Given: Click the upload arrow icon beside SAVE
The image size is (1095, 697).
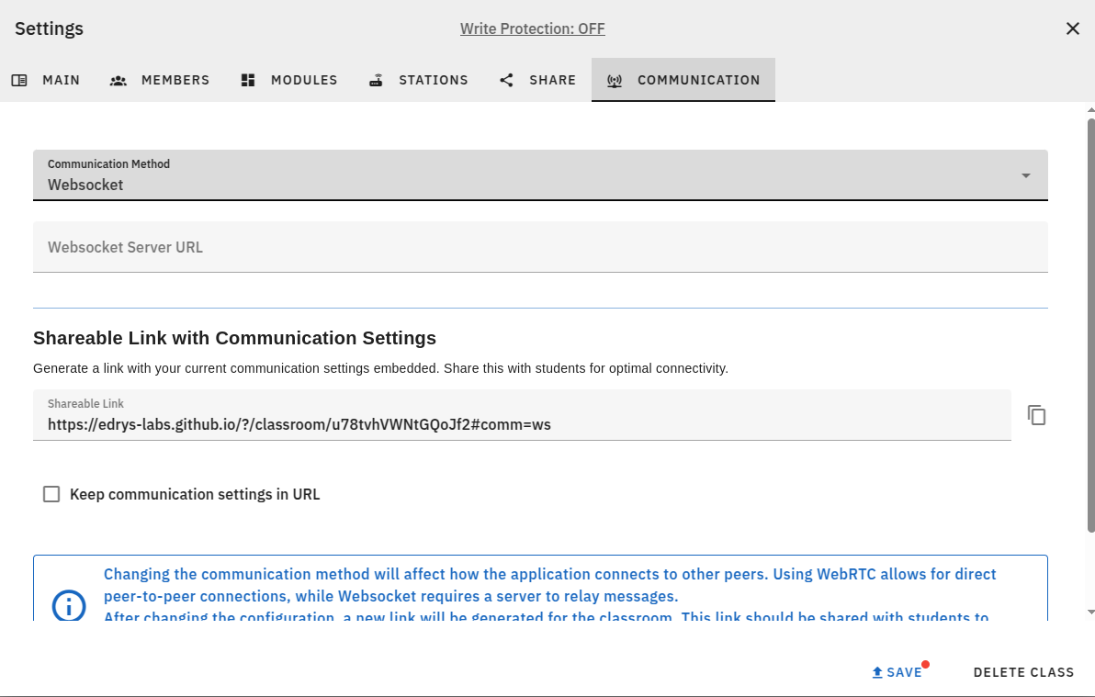Looking at the screenshot, I should point(875,671).
